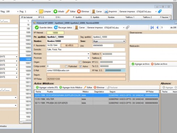
Task: Click the Pri. apellido input field
Action: pos(62,37)
